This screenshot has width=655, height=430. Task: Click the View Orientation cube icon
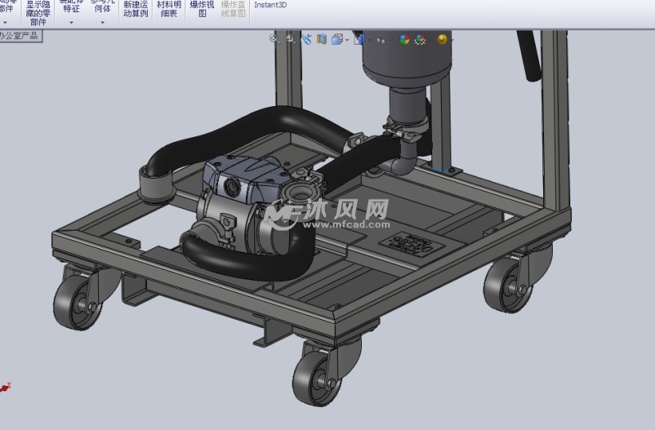click(x=337, y=39)
